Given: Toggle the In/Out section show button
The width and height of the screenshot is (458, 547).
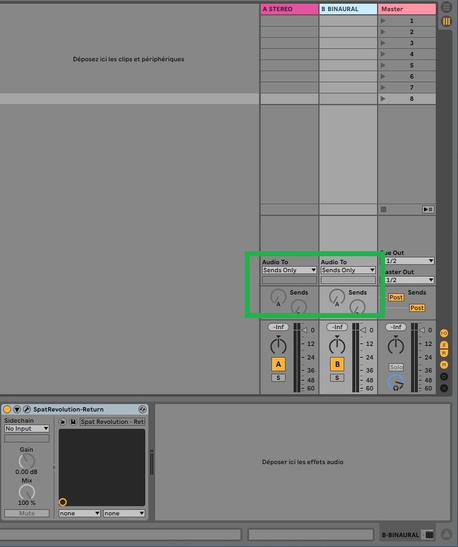Looking at the screenshot, I should [444, 333].
